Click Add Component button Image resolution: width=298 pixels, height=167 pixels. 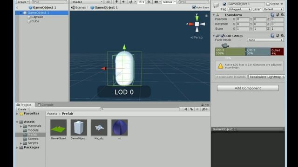point(248,88)
